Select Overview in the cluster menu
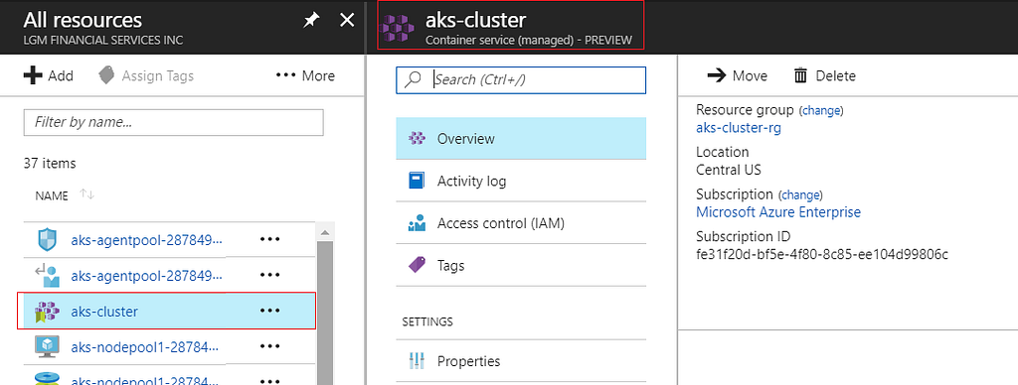The height and width of the screenshot is (385, 1018). (521, 138)
